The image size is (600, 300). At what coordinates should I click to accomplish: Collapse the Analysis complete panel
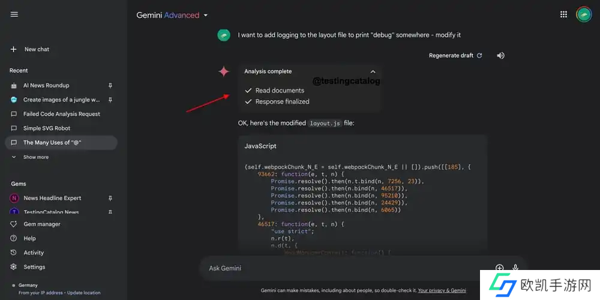pos(373,71)
